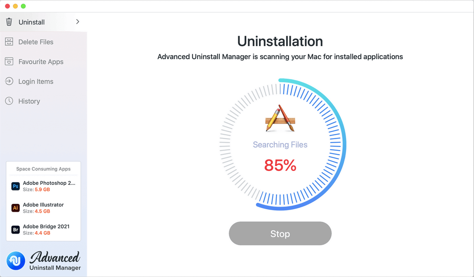
Task: Click the Space Consuming Apps header
Action: tap(42, 169)
